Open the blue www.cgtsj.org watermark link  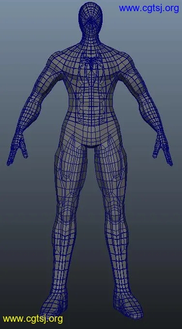tap(149, 8)
